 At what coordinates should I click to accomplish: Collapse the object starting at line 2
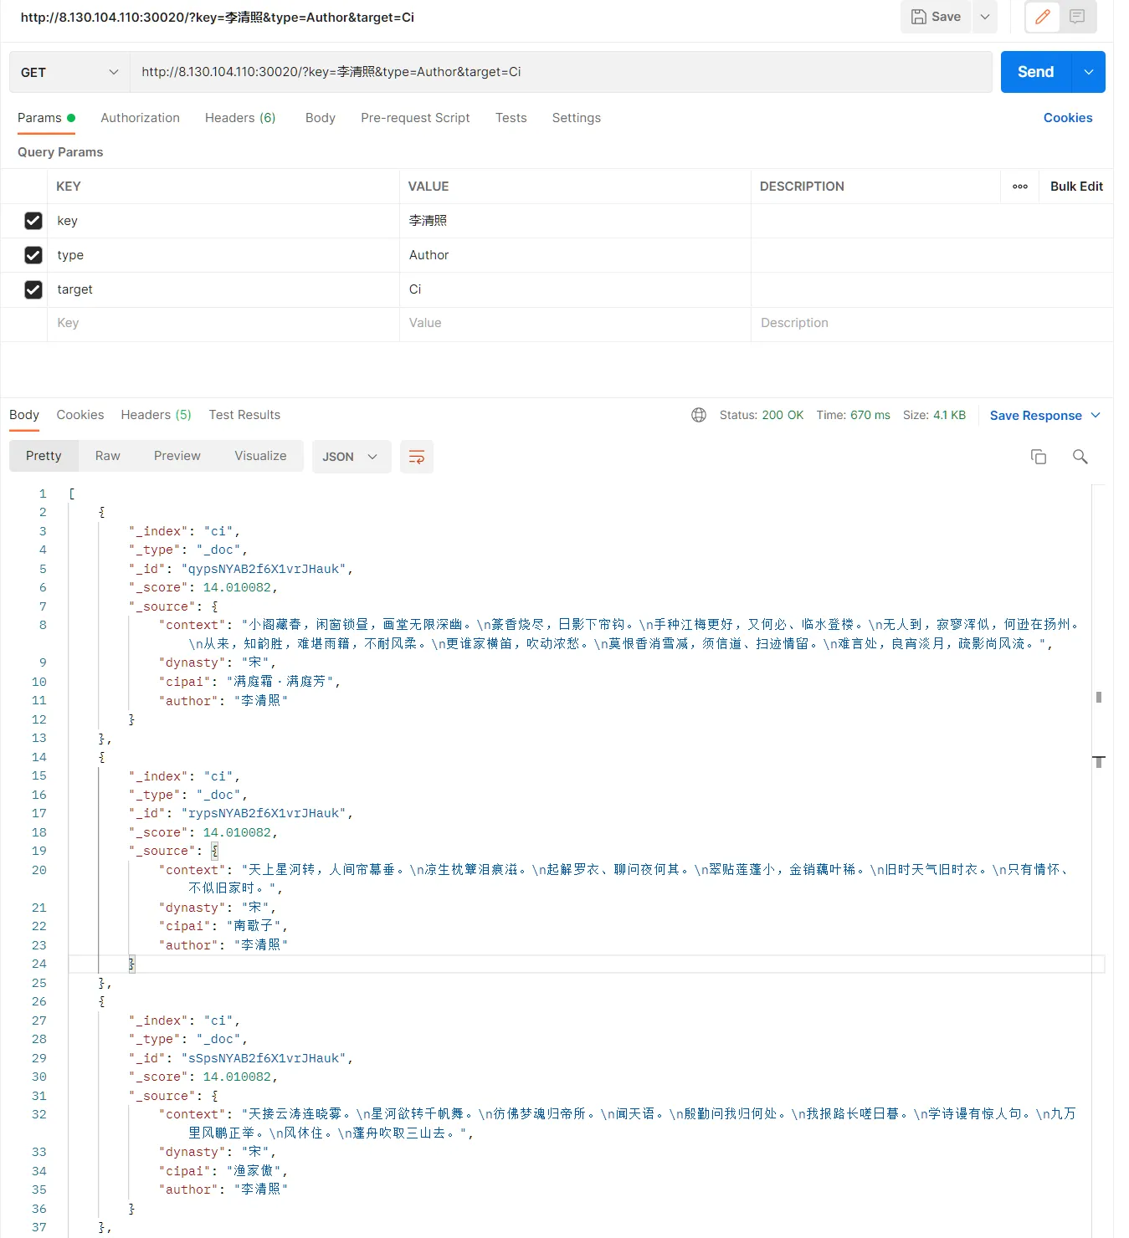click(x=101, y=512)
